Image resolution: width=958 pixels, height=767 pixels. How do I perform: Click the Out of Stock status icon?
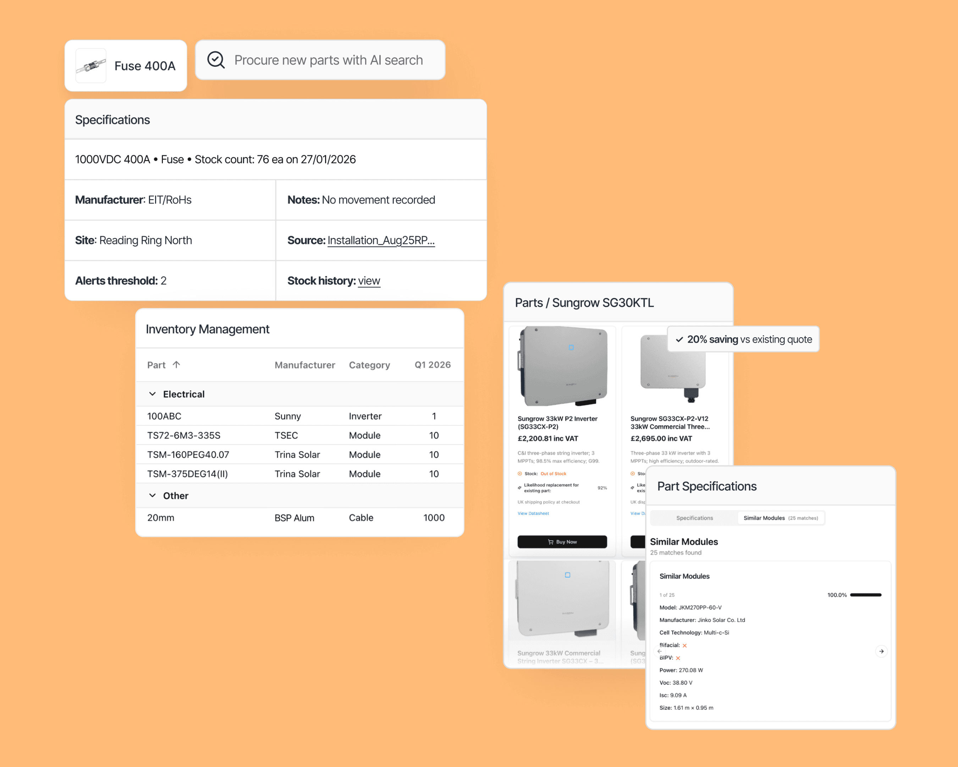520,473
